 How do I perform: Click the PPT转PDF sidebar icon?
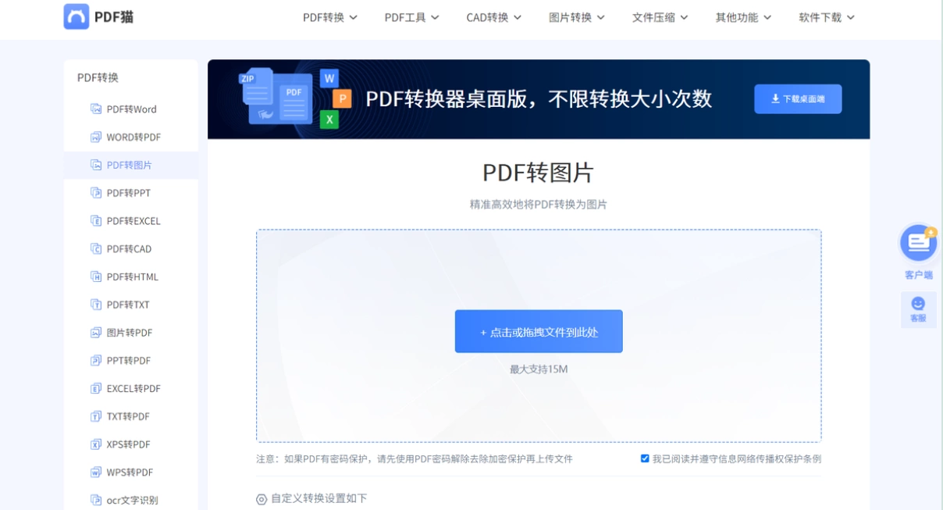pos(96,361)
